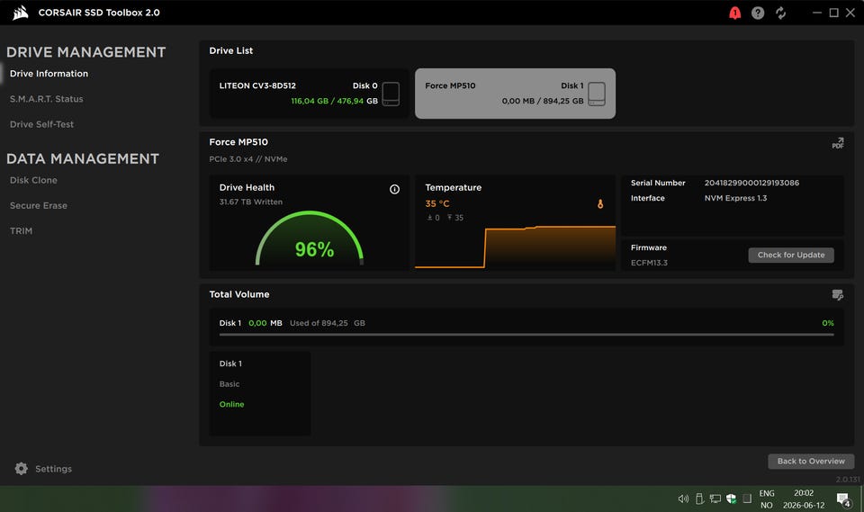
Task: Click the ENG NO language indicator
Action: click(x=767, y=499)
